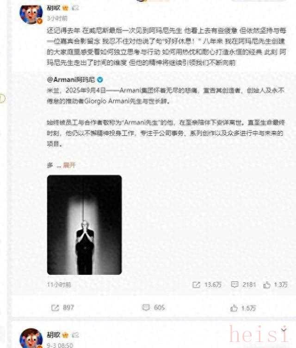Open the @Armani阿玛尼 profile link
Viewport: 296px width, 348px height.
point(71,80)
